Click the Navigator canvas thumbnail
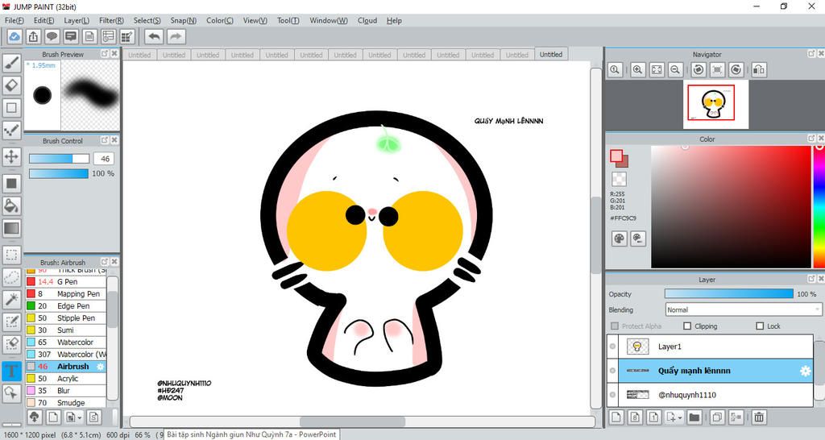This screenshot has width=825, height=440. click(x=715, y=104)
